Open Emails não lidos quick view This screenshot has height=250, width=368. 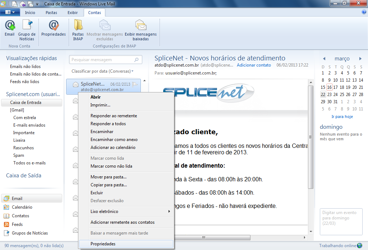pos(26,67)
